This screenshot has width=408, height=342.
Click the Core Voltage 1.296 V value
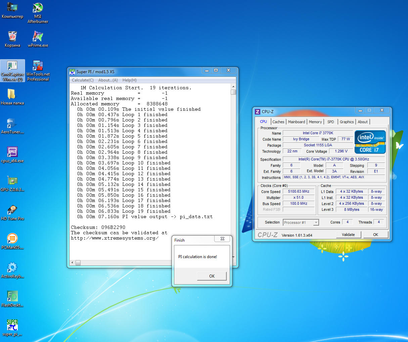click(341, 151)
